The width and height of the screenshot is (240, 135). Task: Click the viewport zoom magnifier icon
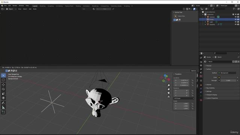click(168, 85)
